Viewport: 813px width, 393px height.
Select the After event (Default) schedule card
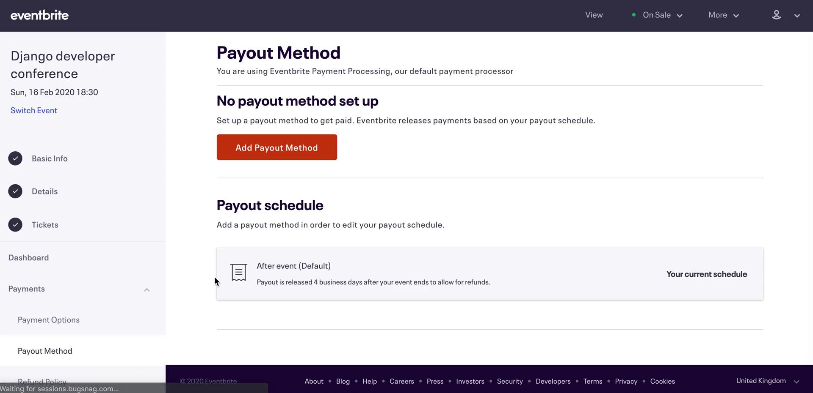click(489, 274)
